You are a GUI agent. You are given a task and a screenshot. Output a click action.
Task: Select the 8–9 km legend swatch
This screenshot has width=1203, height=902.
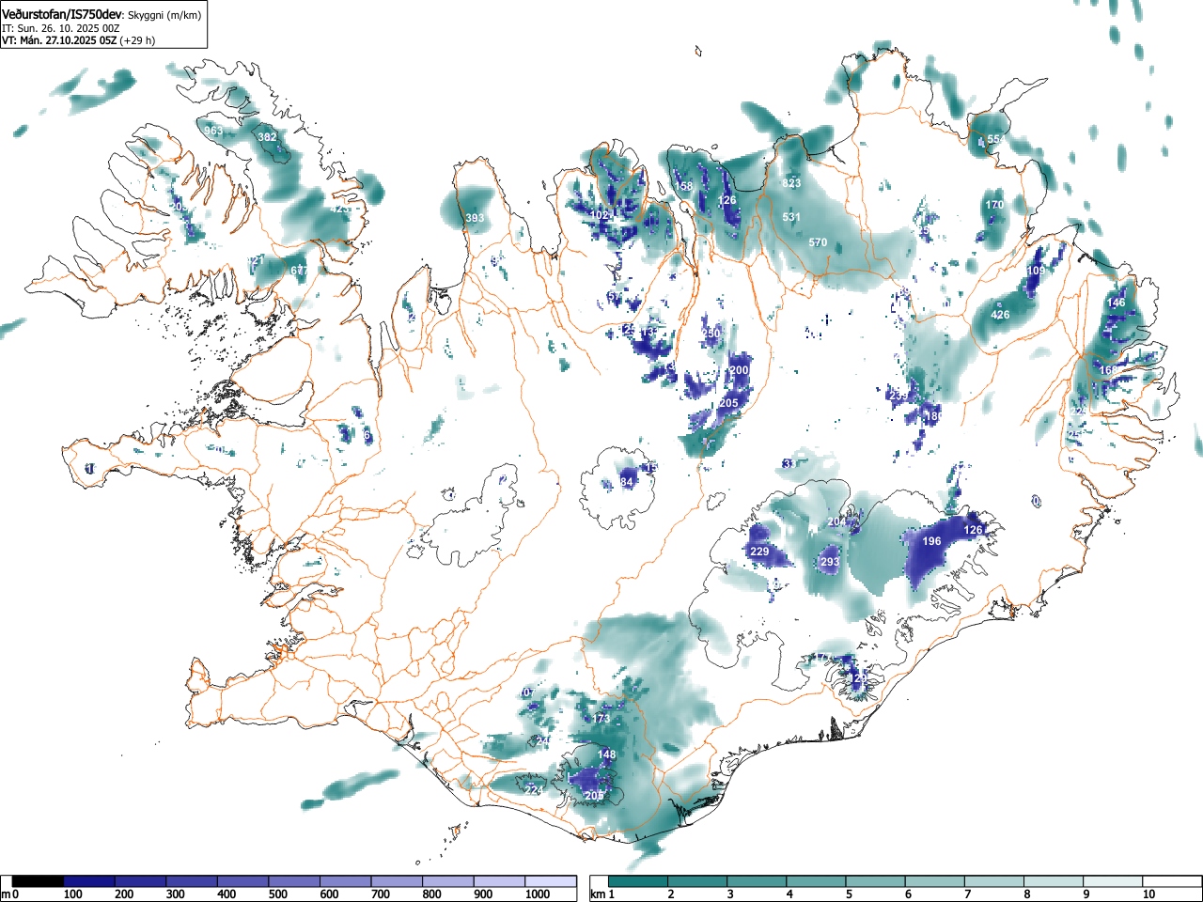pos(1055,881)
